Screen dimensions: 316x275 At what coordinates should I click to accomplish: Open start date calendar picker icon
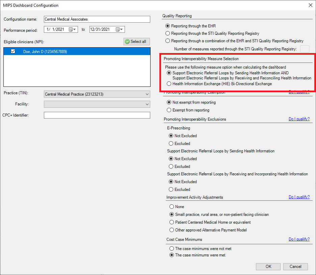click(x=71, y=29)
